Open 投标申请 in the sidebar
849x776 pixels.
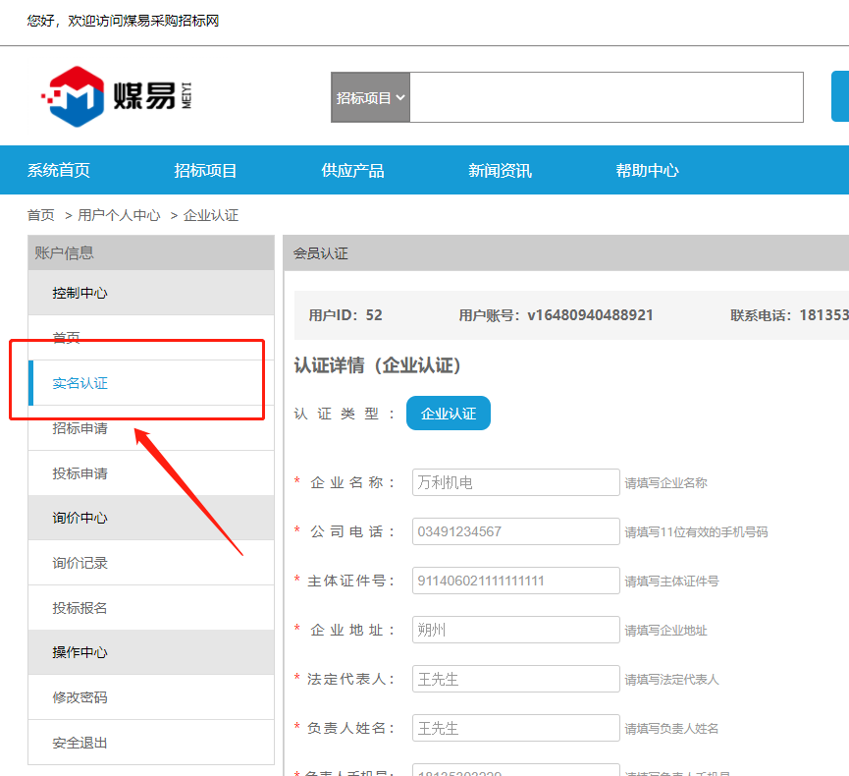(x=80, y=473)
